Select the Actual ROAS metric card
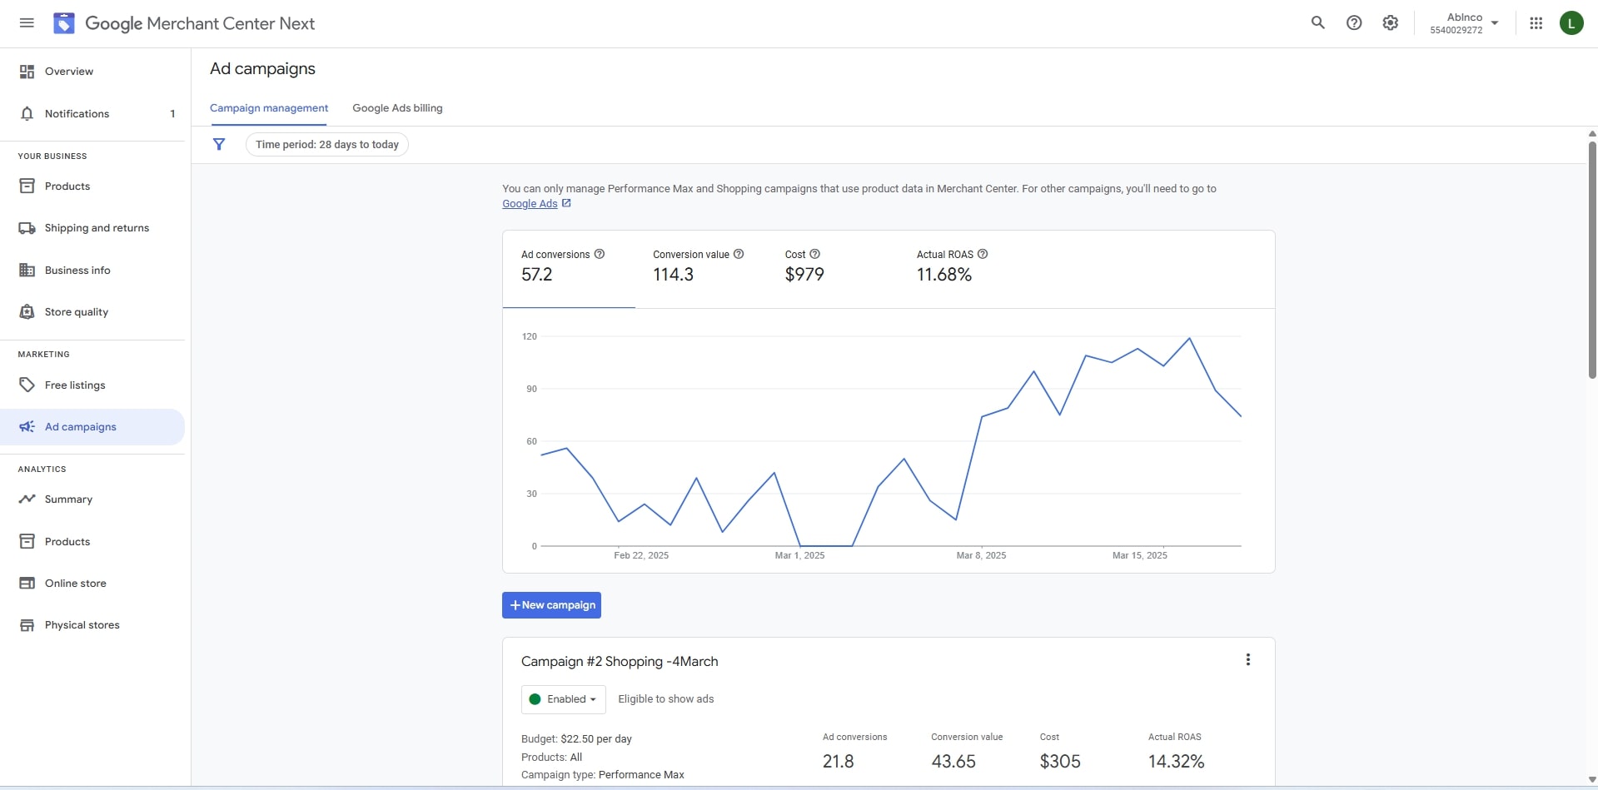The image size is (1598, 790). (964, 270)
